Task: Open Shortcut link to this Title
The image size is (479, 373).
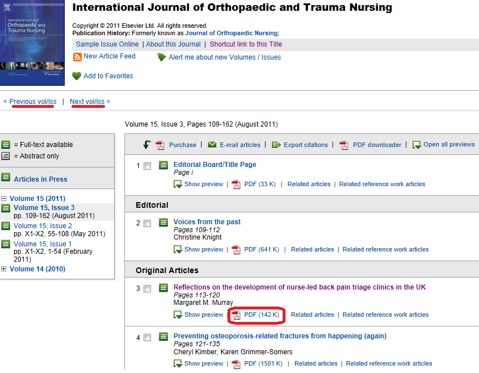Action: pos(246,44)
